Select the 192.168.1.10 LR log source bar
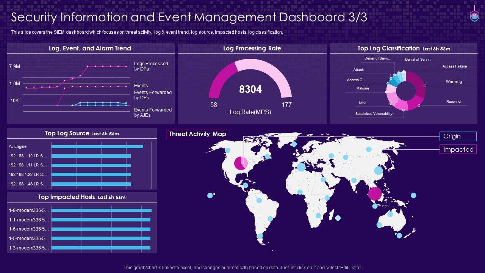The image size is (485, 273). click(91, 156)
